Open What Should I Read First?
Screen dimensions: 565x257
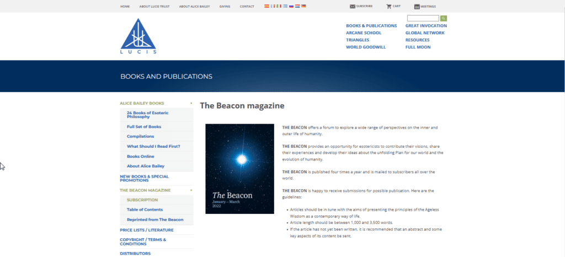point(153,147)
